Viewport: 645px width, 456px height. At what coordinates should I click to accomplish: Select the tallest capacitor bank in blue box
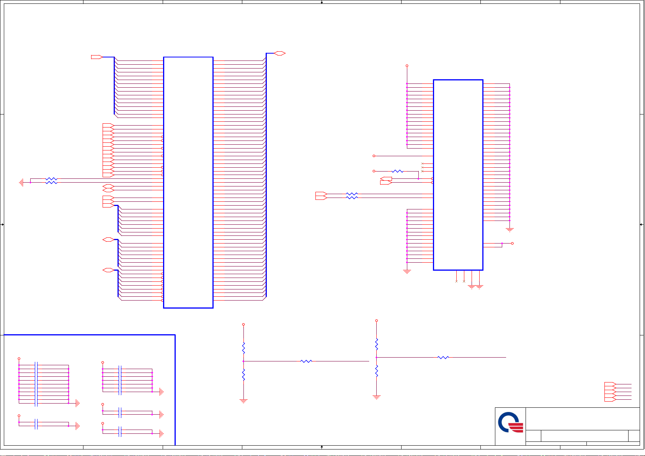(x=36, y=384)
